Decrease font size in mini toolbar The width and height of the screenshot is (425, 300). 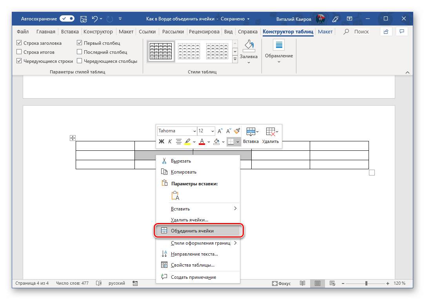[229, 131]
